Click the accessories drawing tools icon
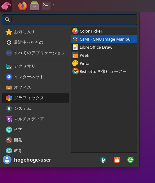Screen dimensions: 155x183 [9, 66]
